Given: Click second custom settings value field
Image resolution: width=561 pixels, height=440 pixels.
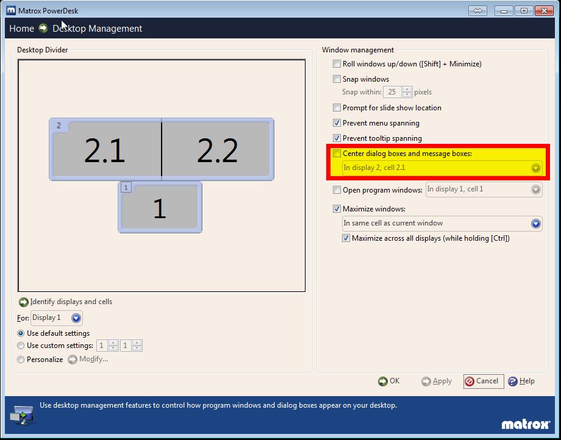Looking at the screenshot, I should click(x=126, y=346).
